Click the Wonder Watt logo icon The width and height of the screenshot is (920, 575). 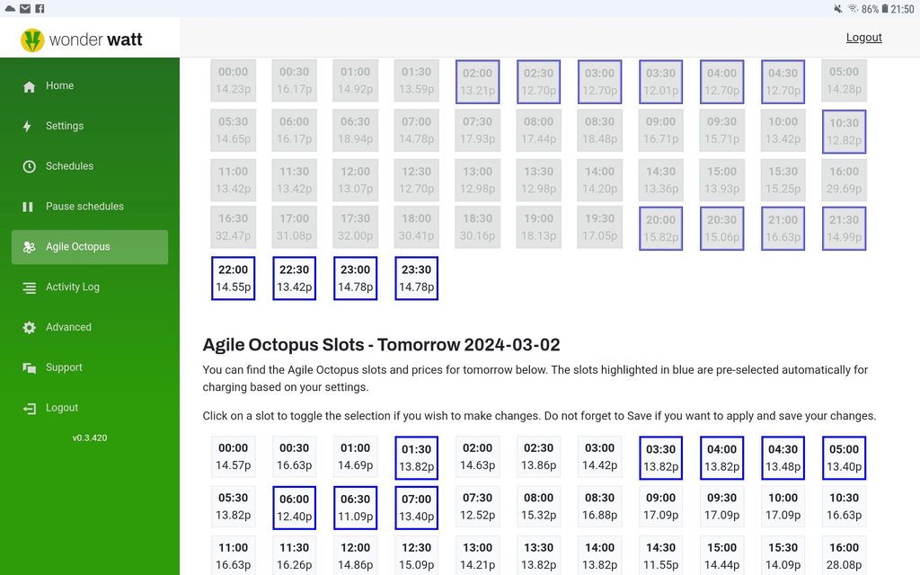point(32,40)
